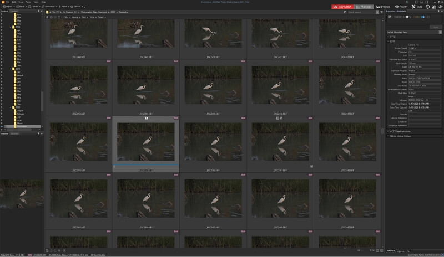The height and width of the screenshot is (257, 444).
Task: Open the Batch toolbar dropdown
Action: tap(21, 6)
